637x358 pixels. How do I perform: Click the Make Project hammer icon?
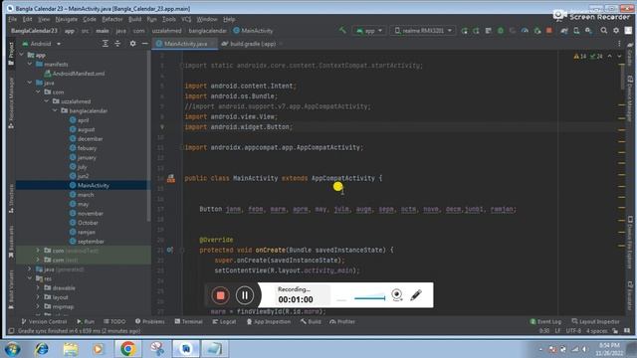pos(342,31)
